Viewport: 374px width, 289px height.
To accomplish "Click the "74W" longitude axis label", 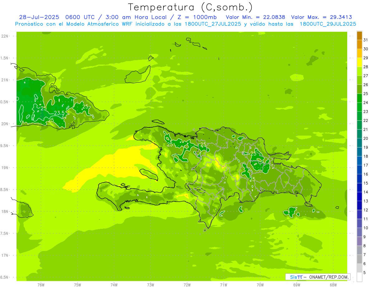I will pyautogui.click(x=114, y=285).
